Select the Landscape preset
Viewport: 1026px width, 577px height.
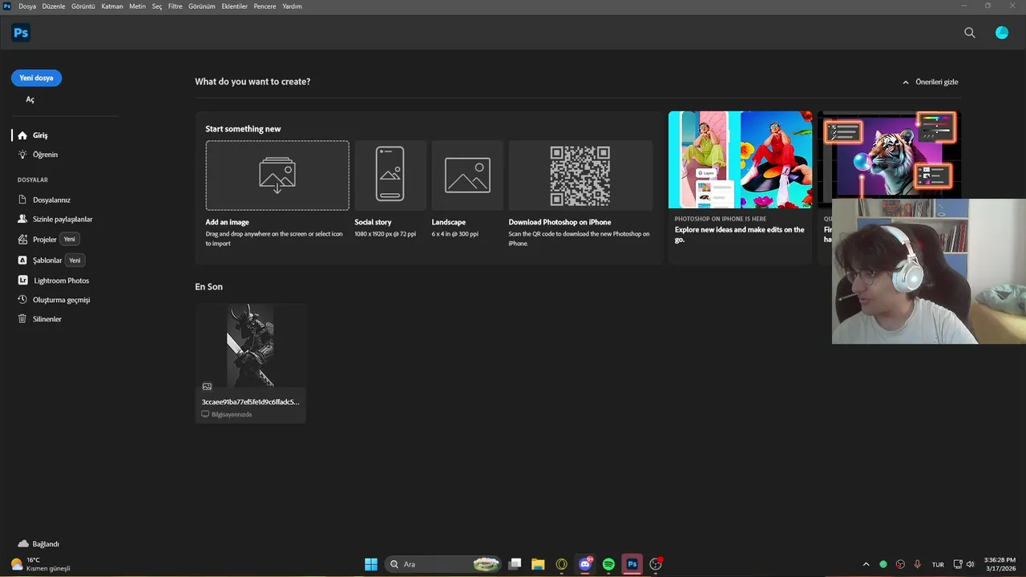pos(467,176)
